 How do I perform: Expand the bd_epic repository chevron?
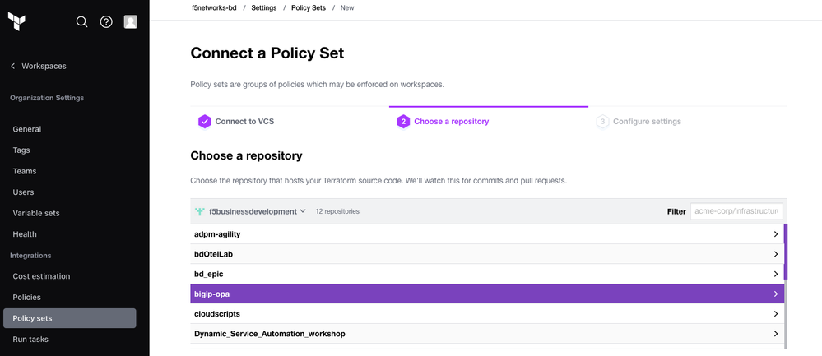coord(775,274)
